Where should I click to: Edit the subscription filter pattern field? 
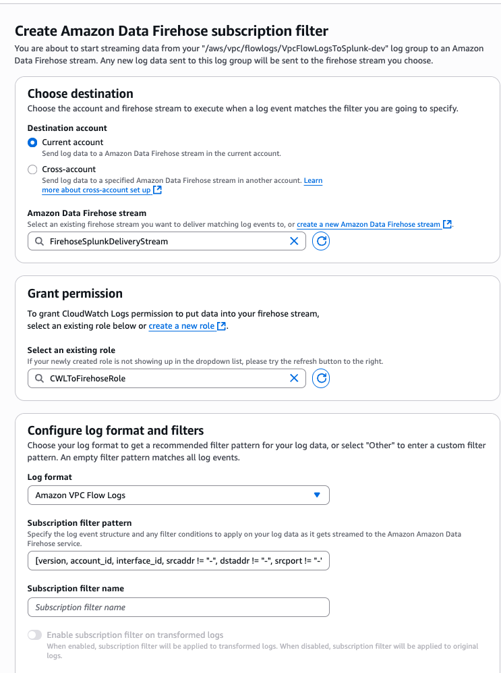[x=178, y=560]
